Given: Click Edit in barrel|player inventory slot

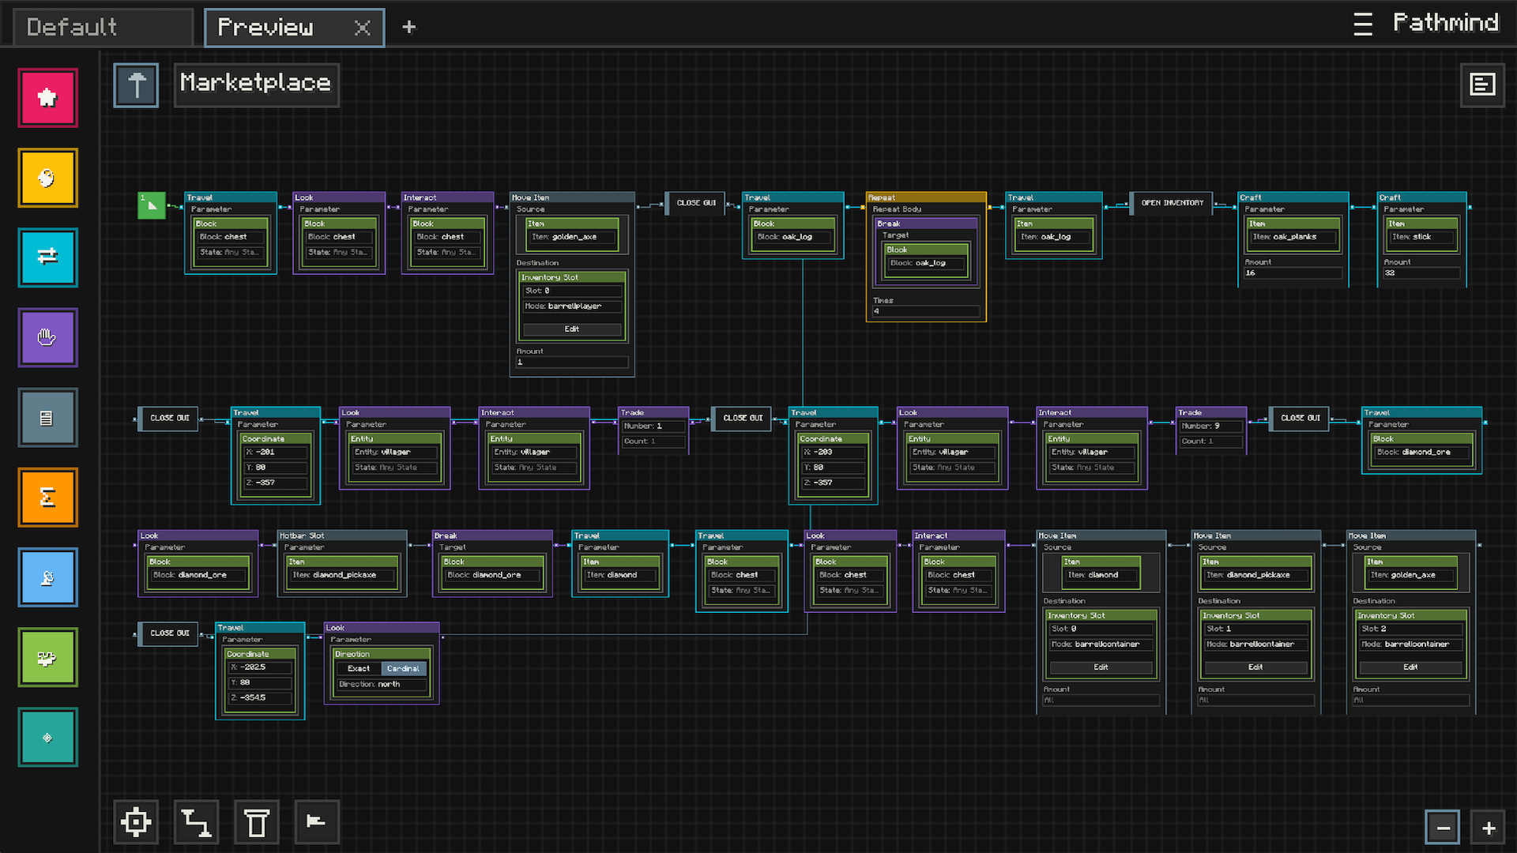Looking at the screenshot, I should [x=571, y=329].
